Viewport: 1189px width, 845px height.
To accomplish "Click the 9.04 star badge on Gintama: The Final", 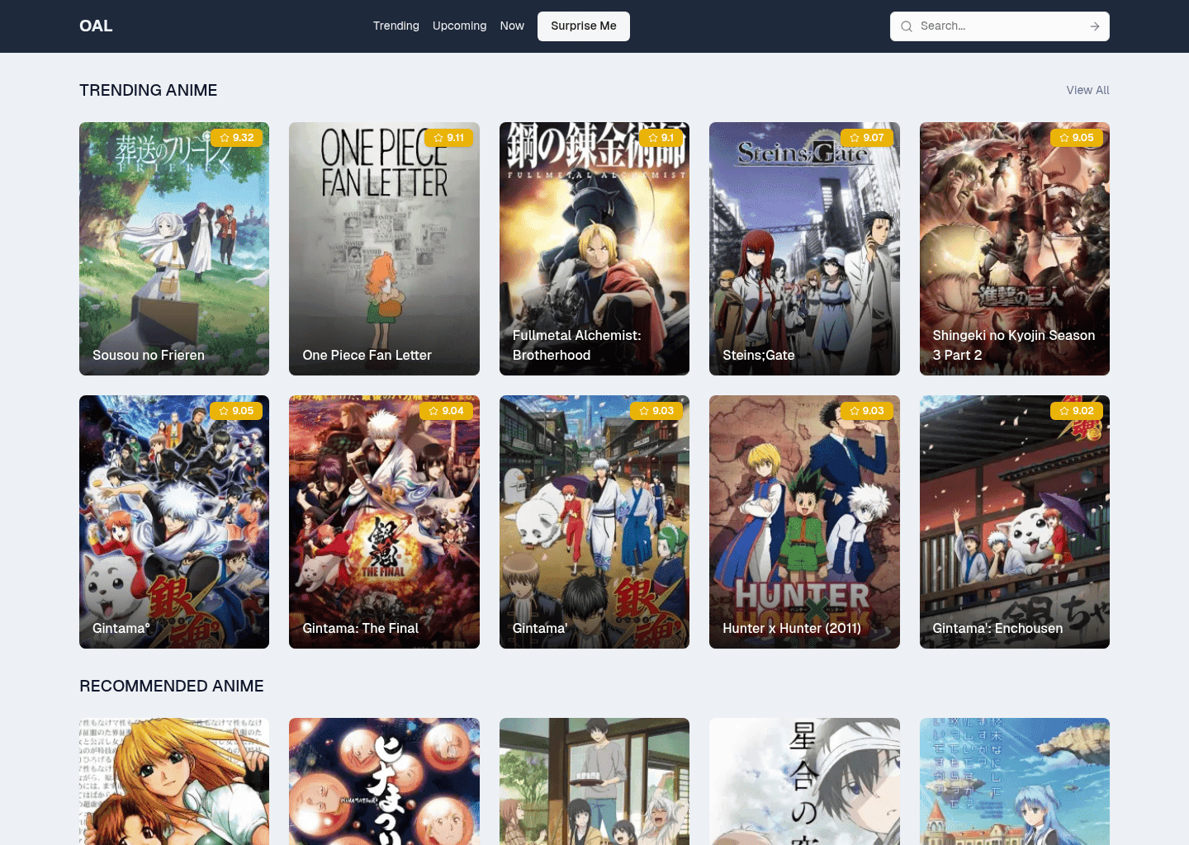I will (x=447, y=411).
